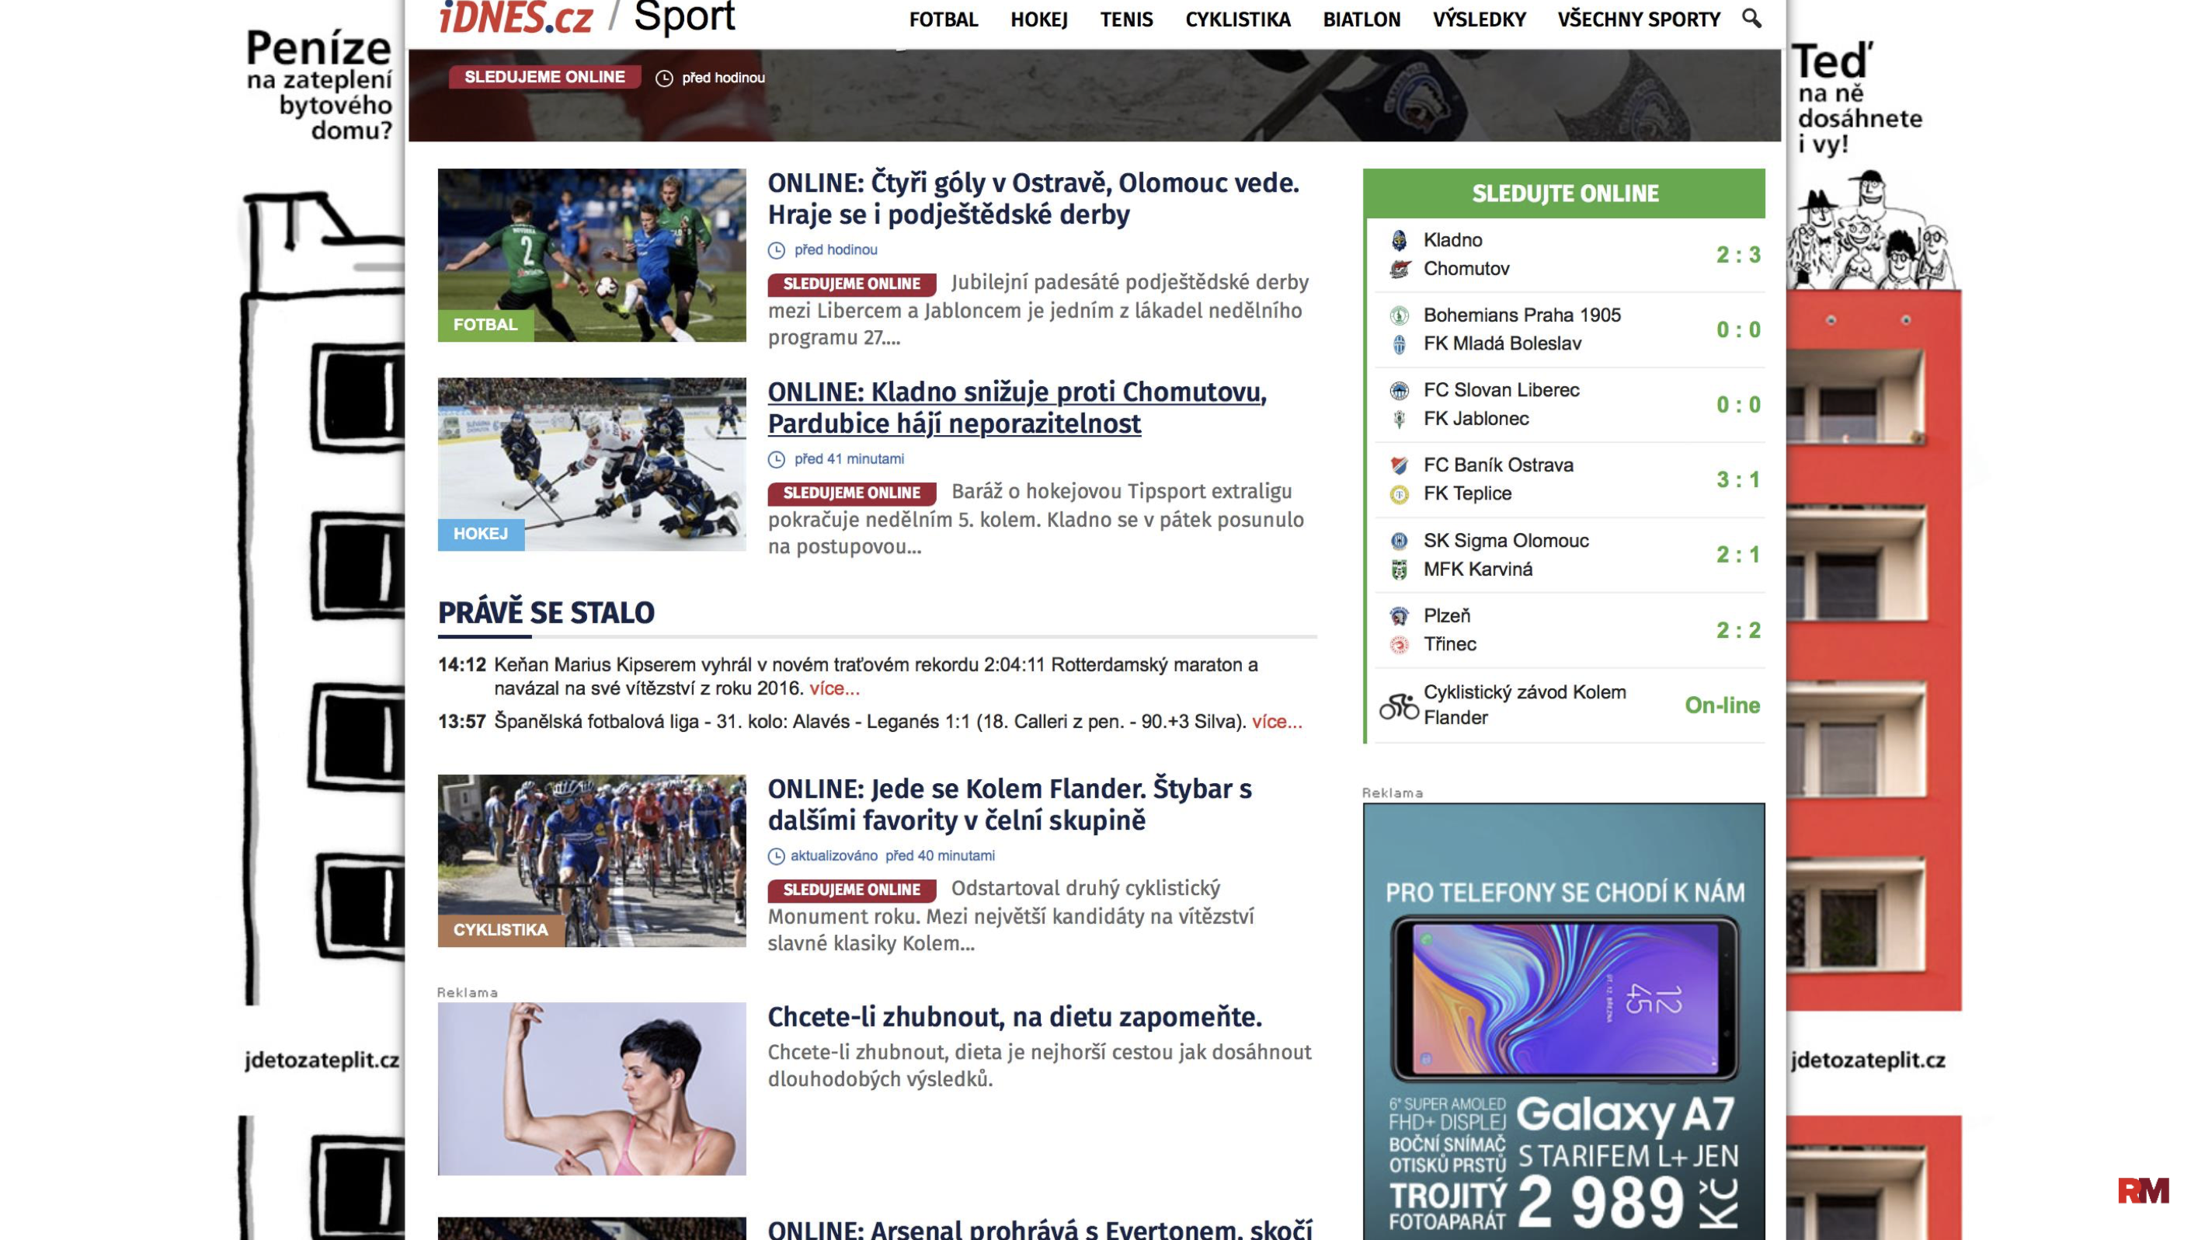2198x1240 pixels.
Task: Open VŠECHNY SPORTY menu
Action: tap(1638, 19)
